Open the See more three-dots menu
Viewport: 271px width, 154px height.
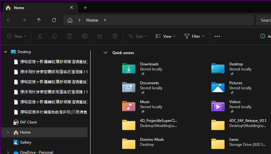tap(217, 36)
